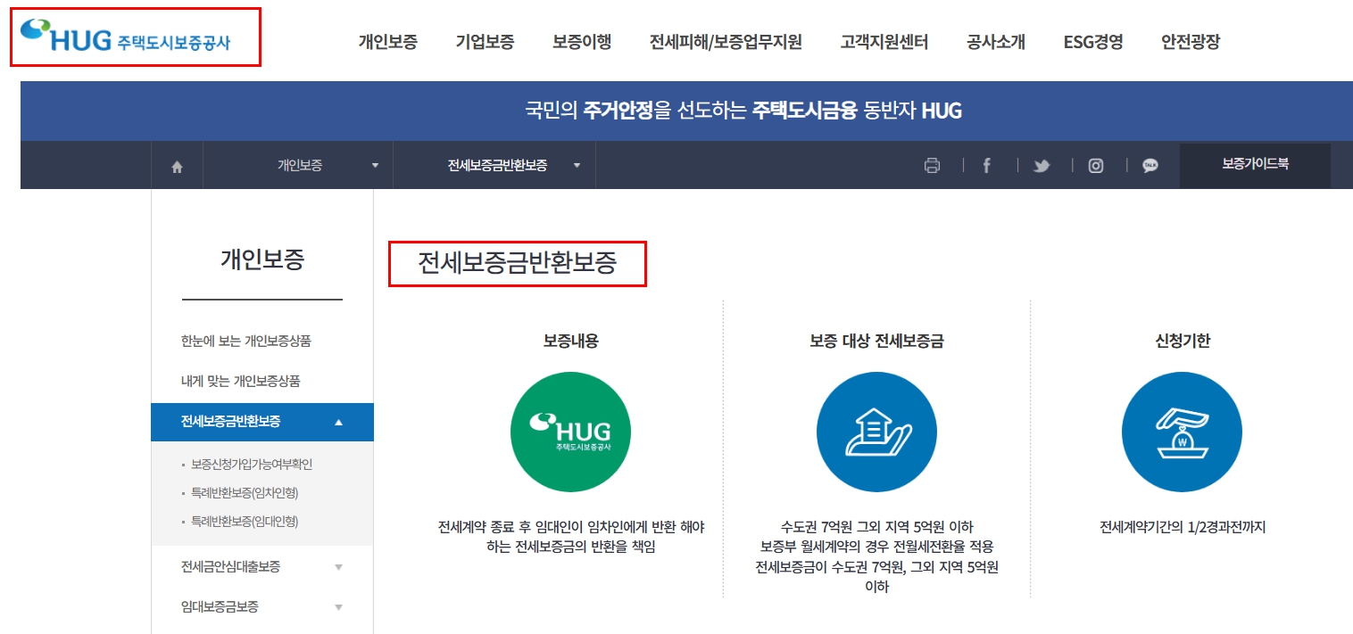1353x634 pixels.
Task: Collapse the 전세보증금반환보증 sidebar section
Action: pyautogui.click(x=338, y=422)
